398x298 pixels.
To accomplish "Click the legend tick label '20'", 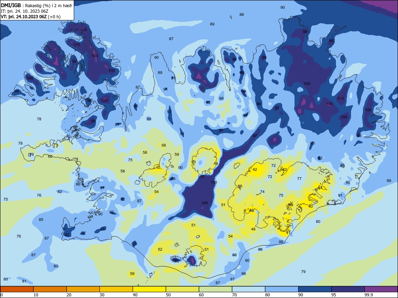I will [69, 295].
